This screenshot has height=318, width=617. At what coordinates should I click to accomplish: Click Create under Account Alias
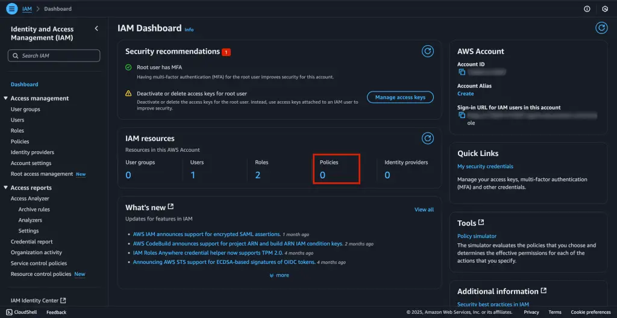coord(466,94)
